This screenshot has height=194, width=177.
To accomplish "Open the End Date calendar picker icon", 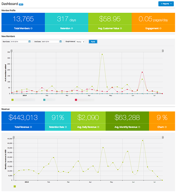I will 60,42.
